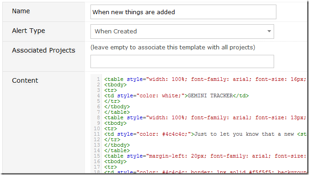Click the <tr> tag on line 17
The width and height of the screenshot is (309, 175).
tap(111, 167)
